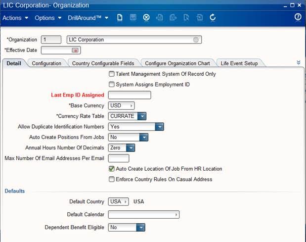Click the Refresh toolbar icon
306x242 pixels.
(x=213, y=17)
